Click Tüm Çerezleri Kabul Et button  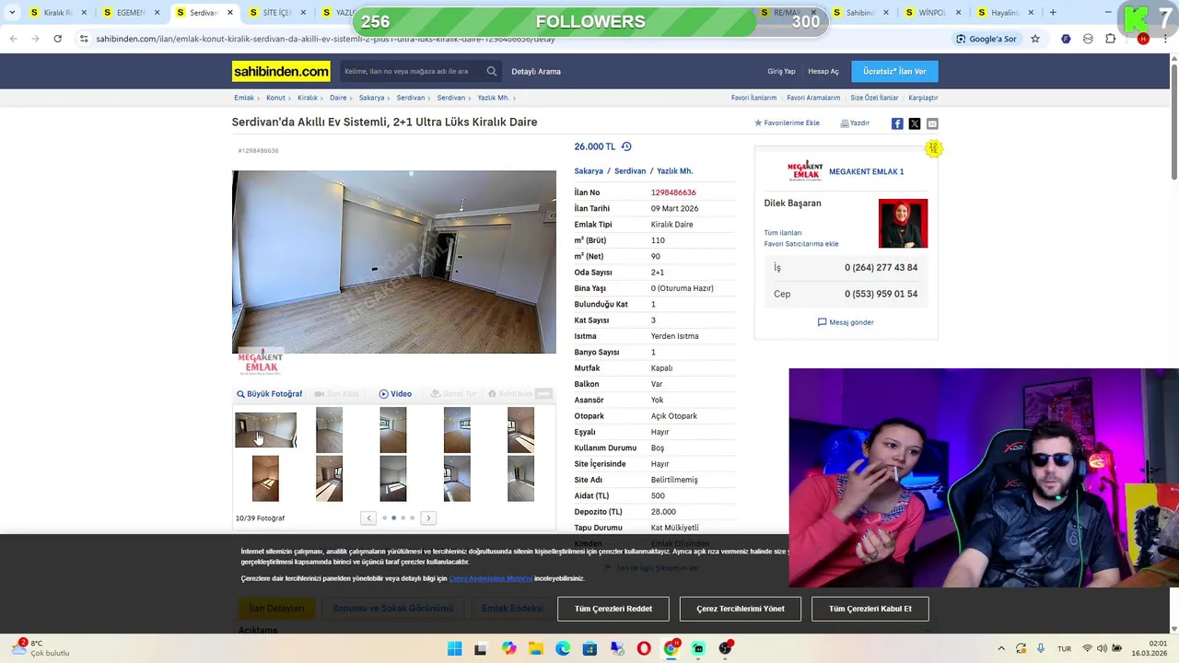click(x=870, y=609)
